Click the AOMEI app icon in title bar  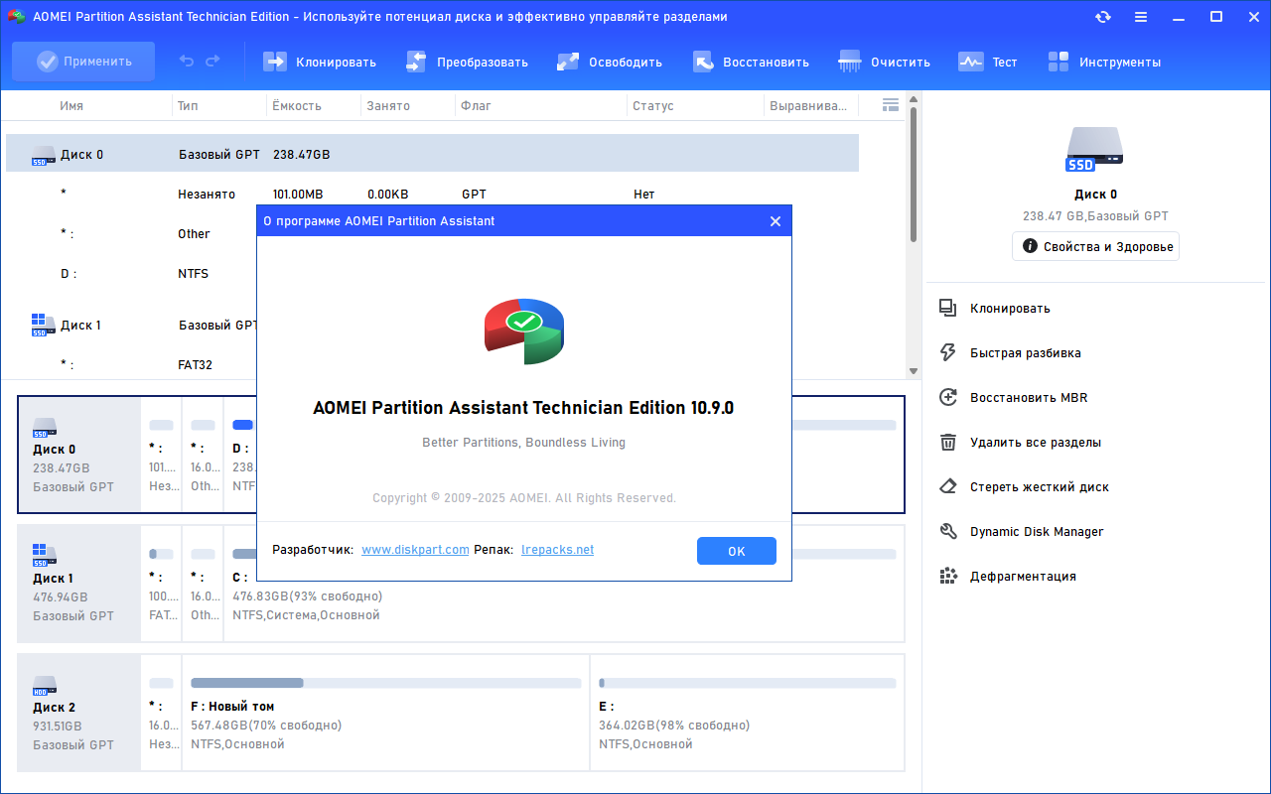pos(16,17)
